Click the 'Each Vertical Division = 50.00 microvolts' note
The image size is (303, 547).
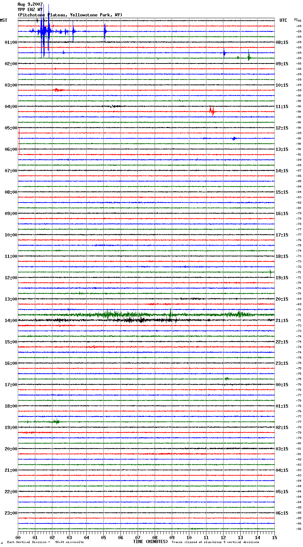[x=45, y=542]
